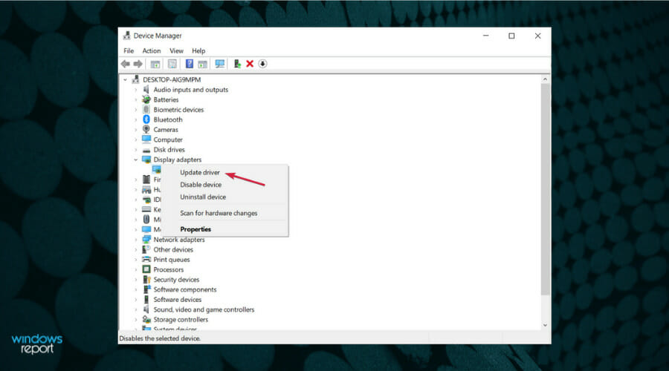The image size is (669, 371).
Task: Click the scan for hardware changes monitor icon
Action: 220,64
